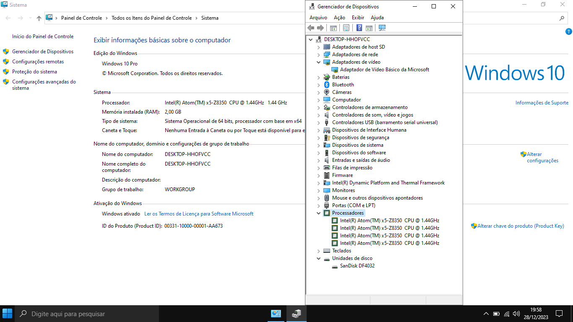This screenshot has width=573, height=322.
Task: Expand Controladores de armazenamento
Action: (319, 107)
